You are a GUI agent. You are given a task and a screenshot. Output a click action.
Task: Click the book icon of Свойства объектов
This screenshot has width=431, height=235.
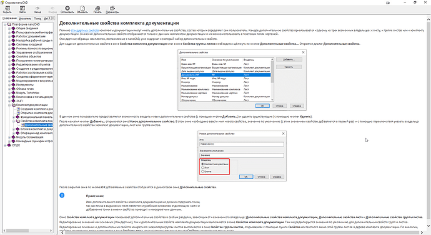coord(14,57)
